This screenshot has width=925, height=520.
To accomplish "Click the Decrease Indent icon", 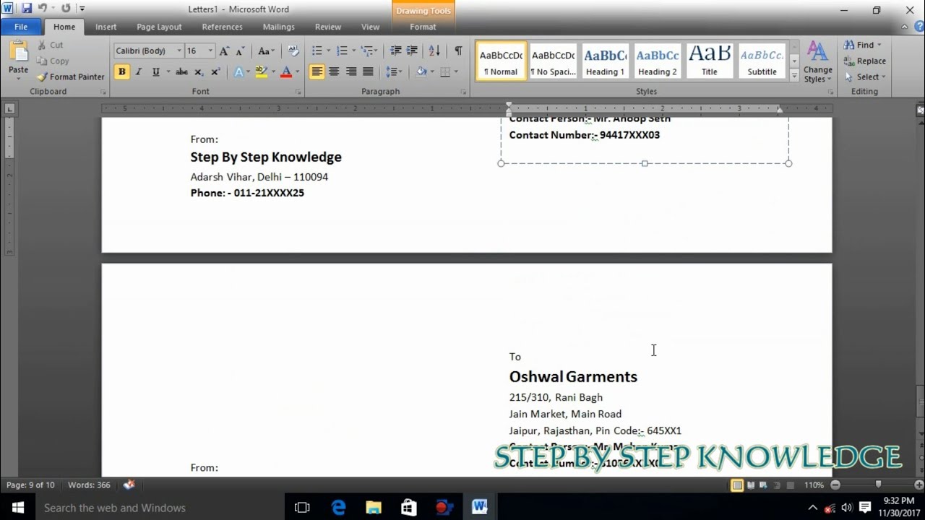I will tap(395, 51).
